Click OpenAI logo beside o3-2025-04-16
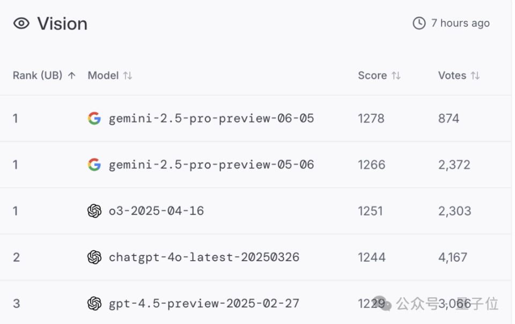 pos(94,211)
